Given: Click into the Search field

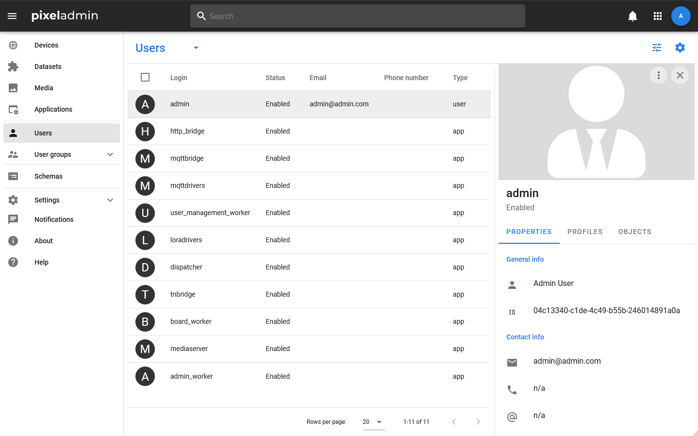Looking at the screenshot, I should [x=358, y=16].
